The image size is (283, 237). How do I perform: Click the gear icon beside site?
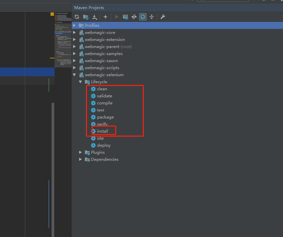[93, 138]
